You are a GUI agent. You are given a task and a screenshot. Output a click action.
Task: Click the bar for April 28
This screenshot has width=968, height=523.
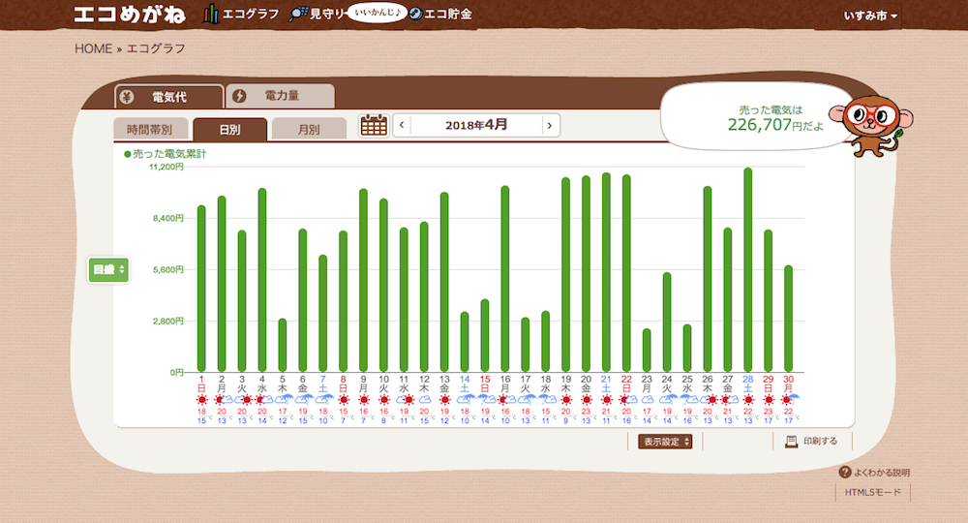click(x=747, y=271)
